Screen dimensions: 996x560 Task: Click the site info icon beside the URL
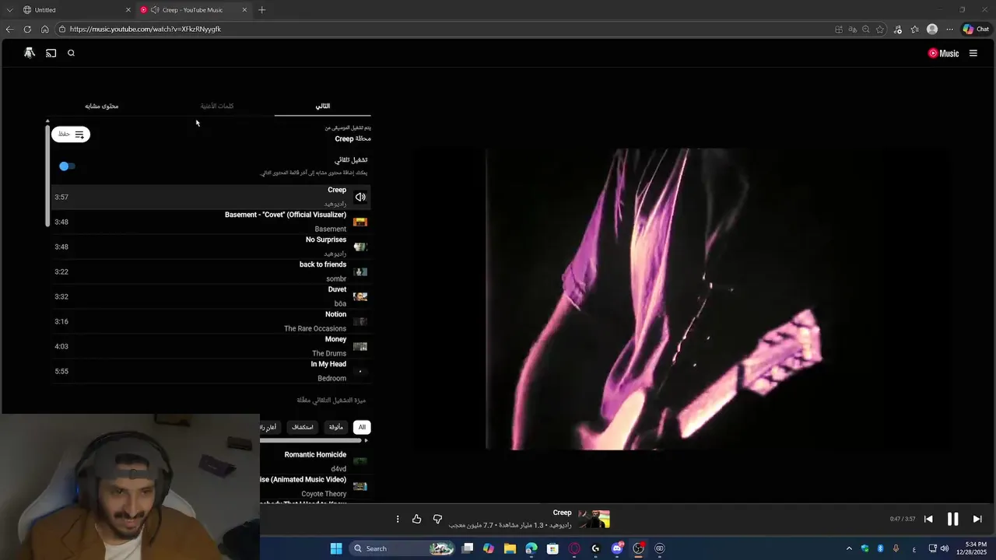(62, 29)
